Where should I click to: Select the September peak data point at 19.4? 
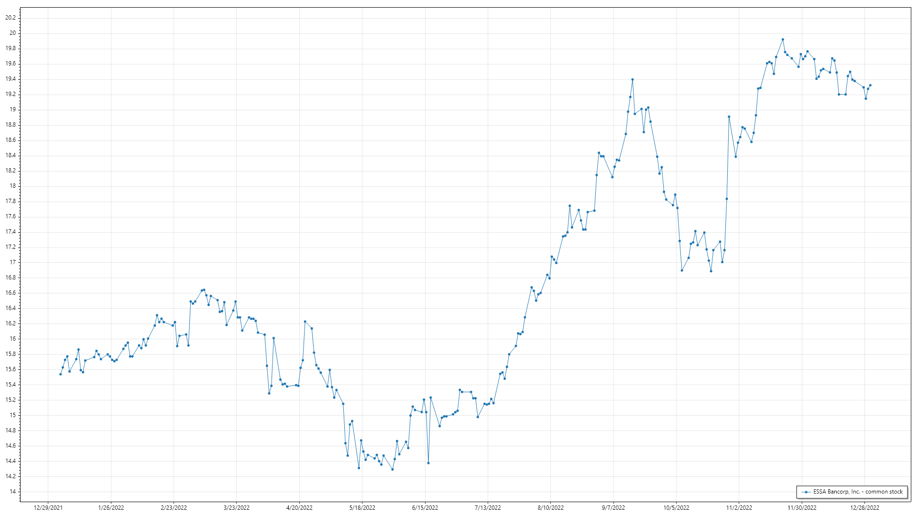click(x=632, y=80)
